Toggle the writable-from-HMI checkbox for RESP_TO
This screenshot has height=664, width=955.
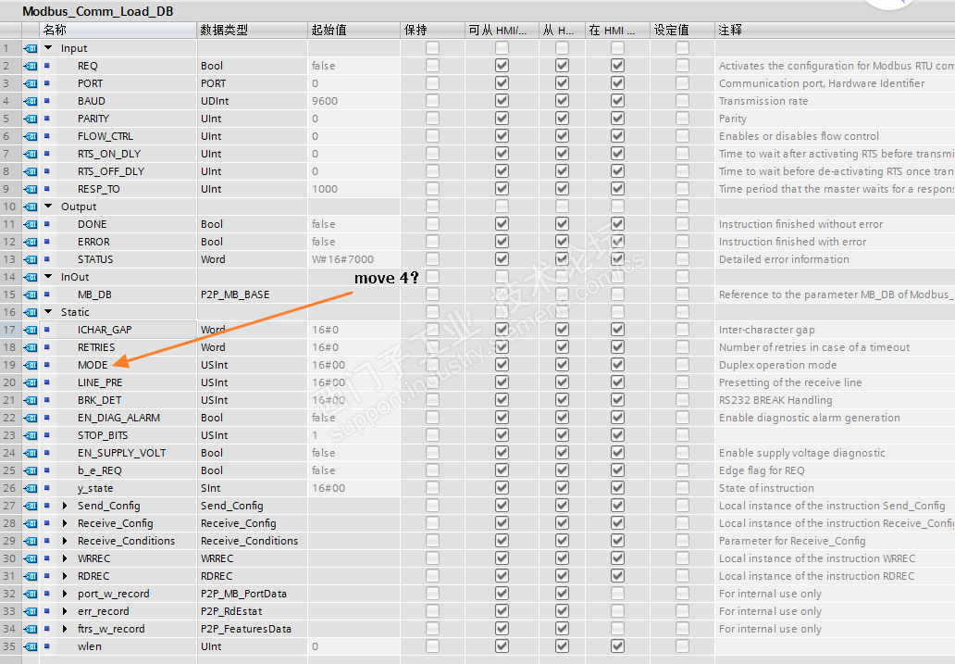(x=562, y=189)
